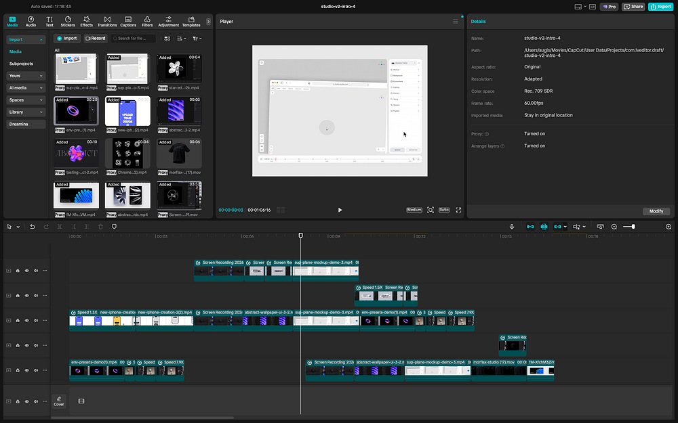
Task: Open the Stickers panel
Action: pos(68,22)
